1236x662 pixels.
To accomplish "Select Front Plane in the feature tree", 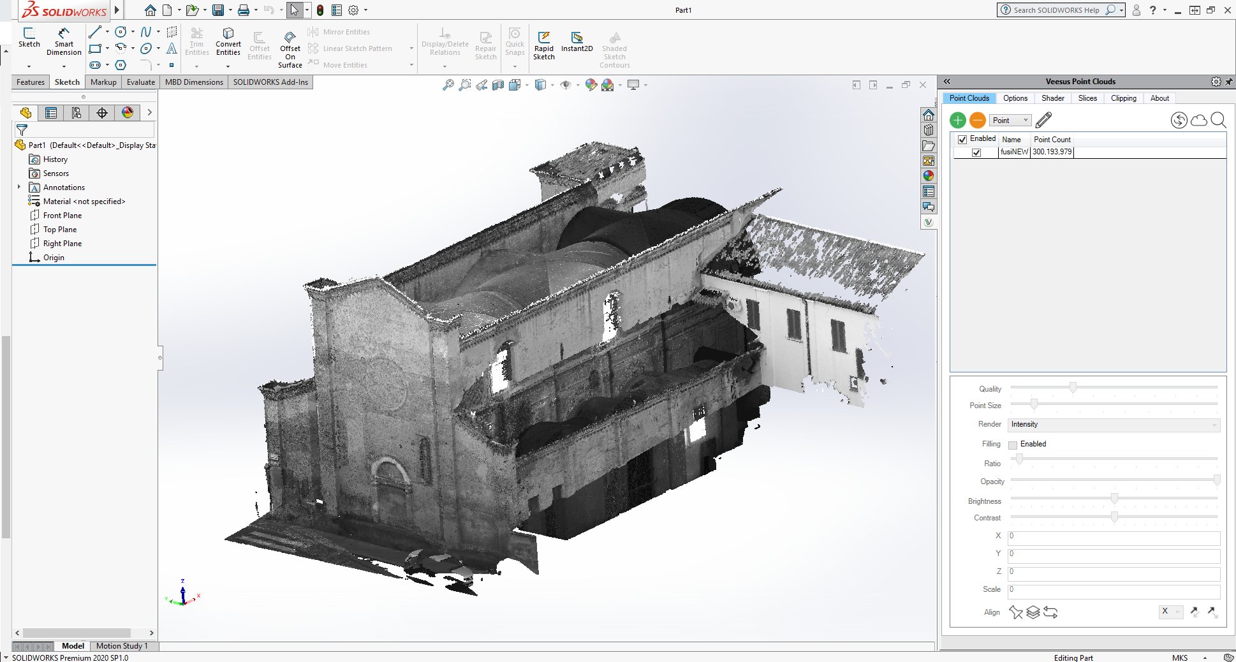I will click(x=62, y=216).
